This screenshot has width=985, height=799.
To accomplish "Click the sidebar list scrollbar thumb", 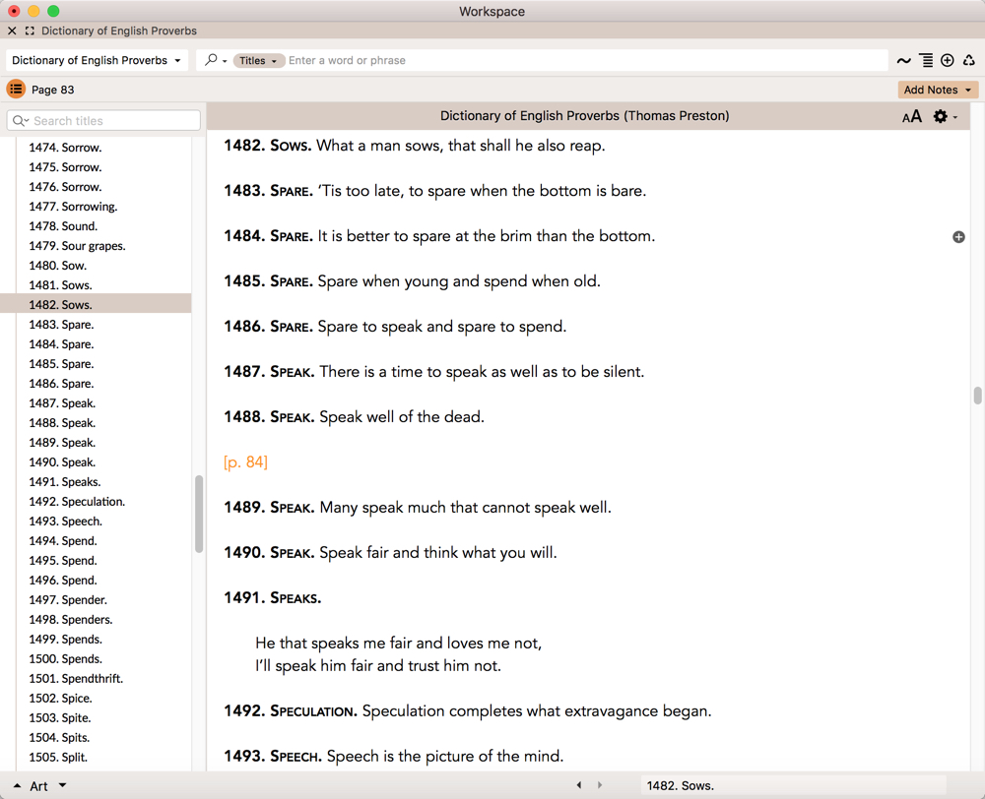I will point(199,514).
